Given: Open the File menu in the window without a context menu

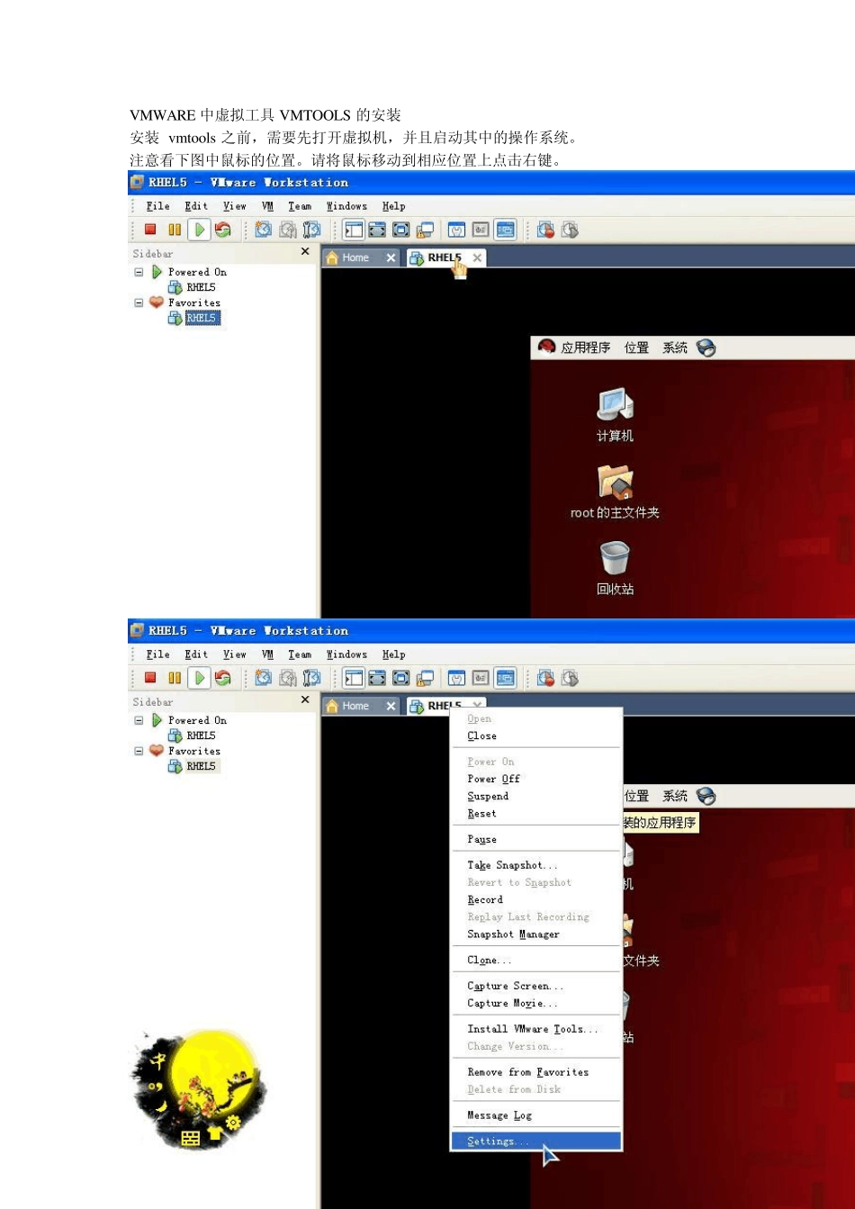Looking at the screenshot, I should point(158,206).
